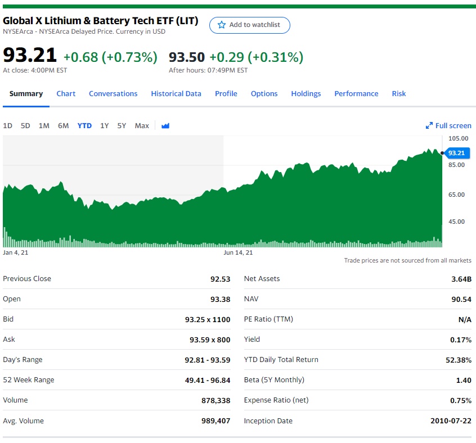
Task: Click the Full screen link
Action: click(448, 125)
